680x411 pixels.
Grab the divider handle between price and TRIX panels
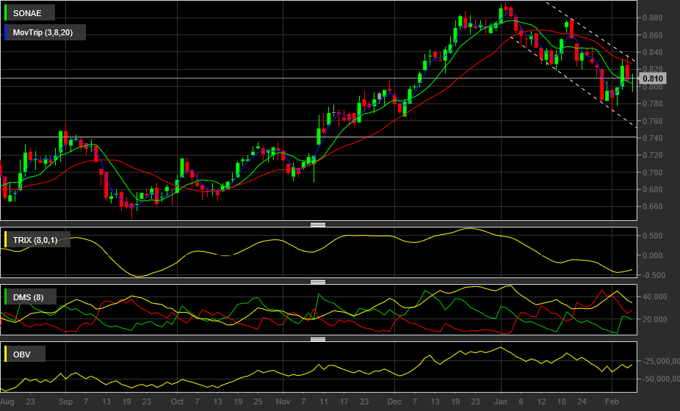point(318,225)
